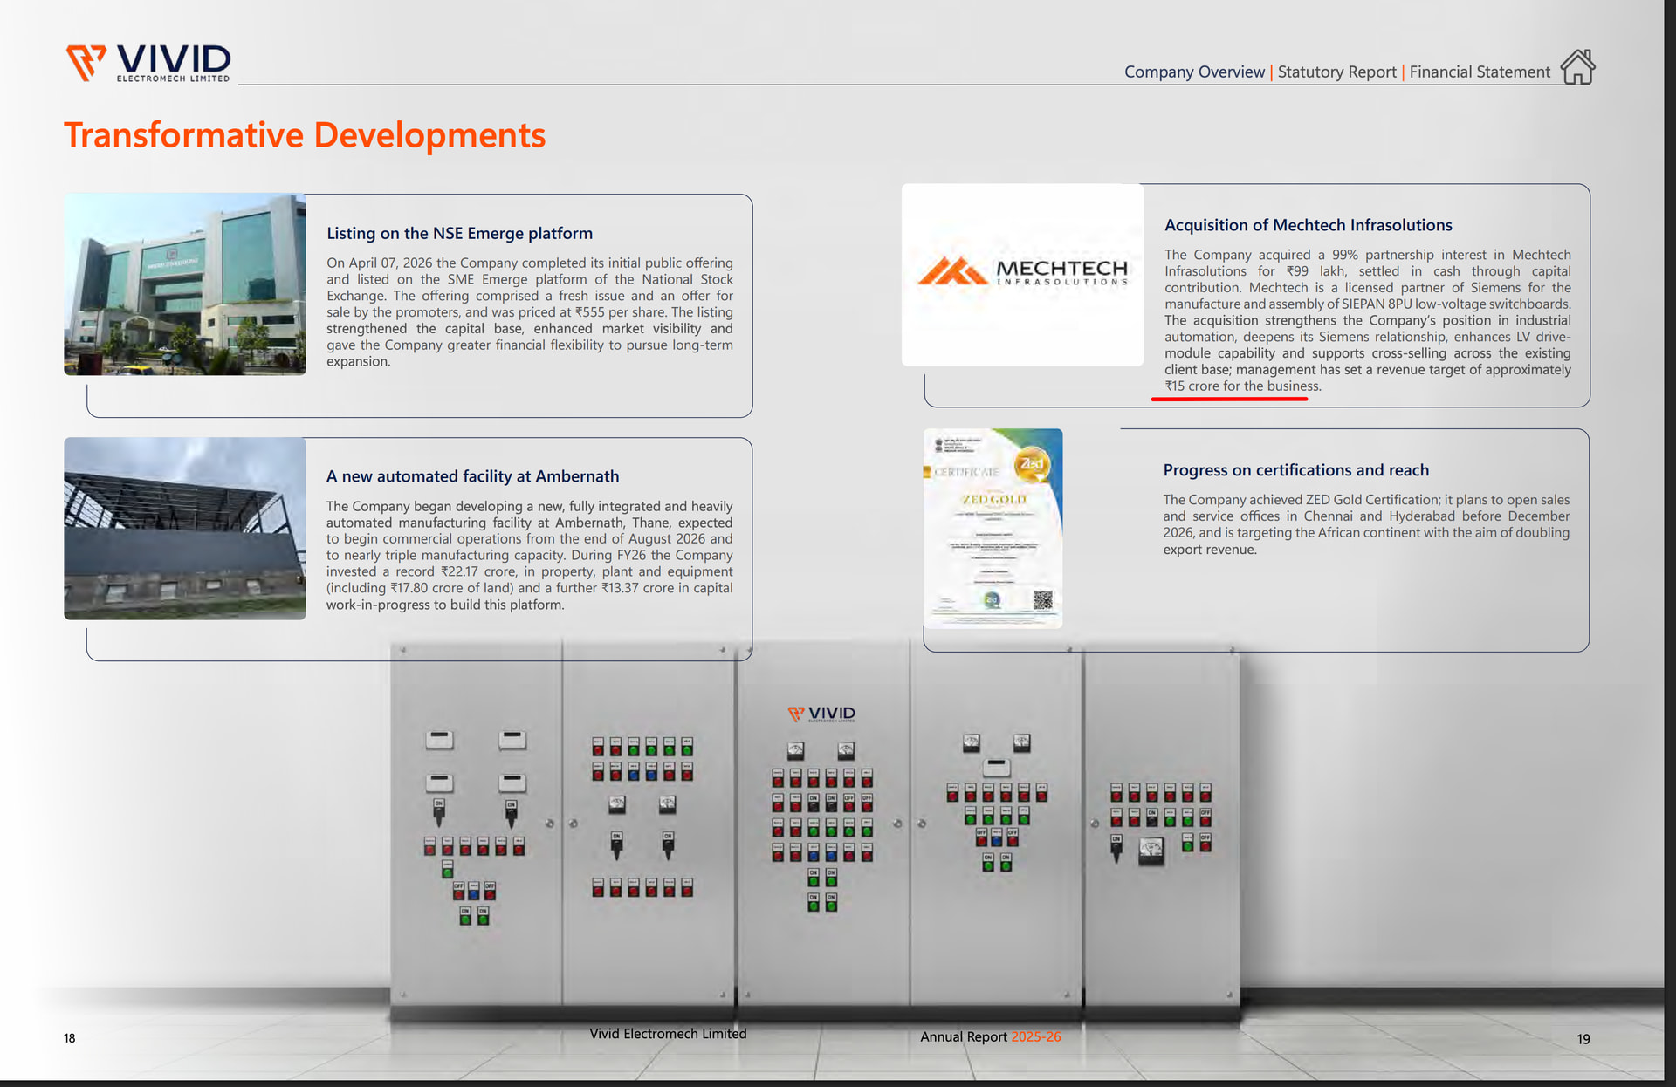
Task: Click page number 19 in footer
Action: click(1583, 1039)
